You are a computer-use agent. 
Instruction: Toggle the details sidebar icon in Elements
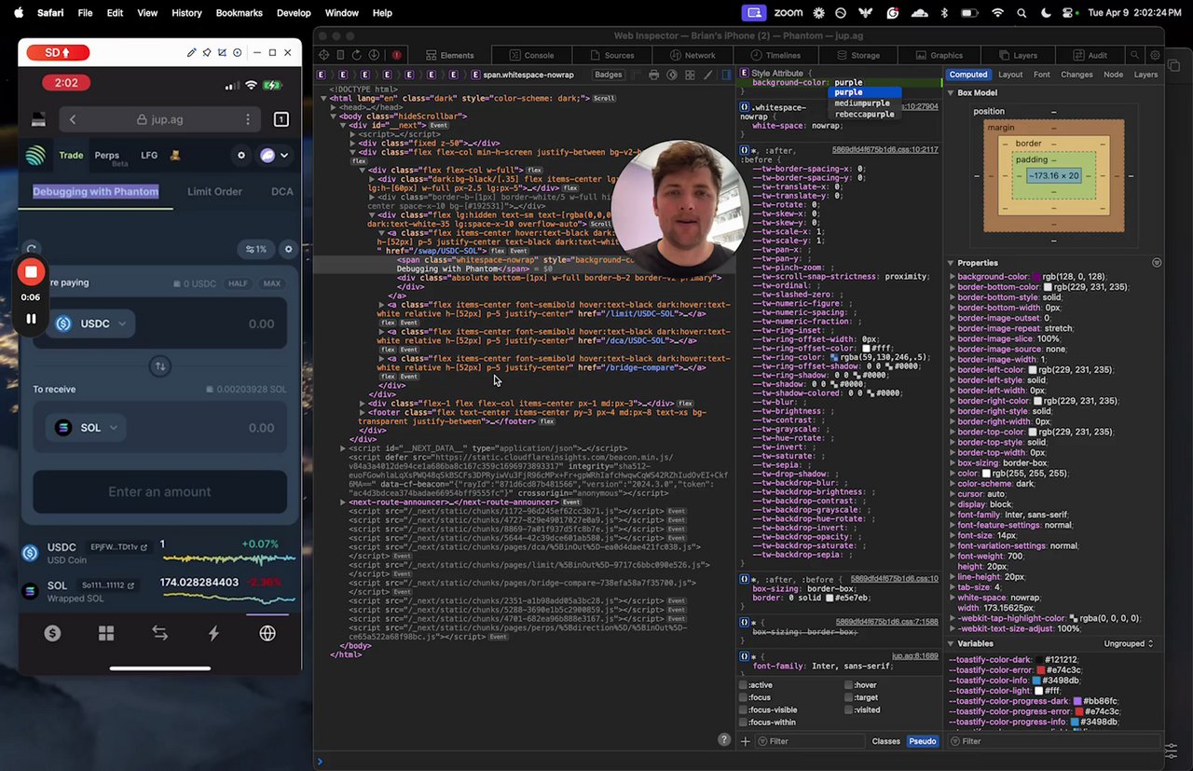pyautogui.click(x=727, y=75)
